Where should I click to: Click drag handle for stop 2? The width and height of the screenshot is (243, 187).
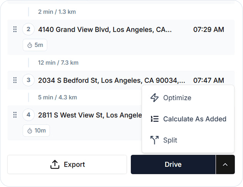click(15, 30)
